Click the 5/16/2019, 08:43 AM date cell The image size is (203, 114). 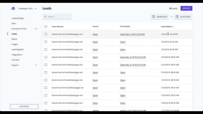(x=170, y=73)
